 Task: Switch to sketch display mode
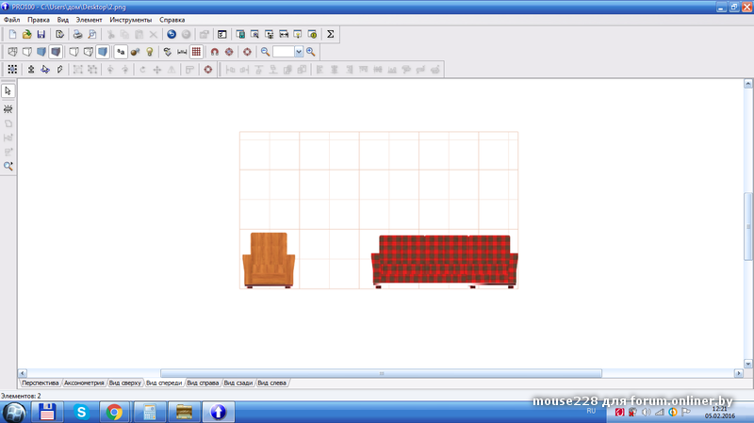click(x=27, y=52)
